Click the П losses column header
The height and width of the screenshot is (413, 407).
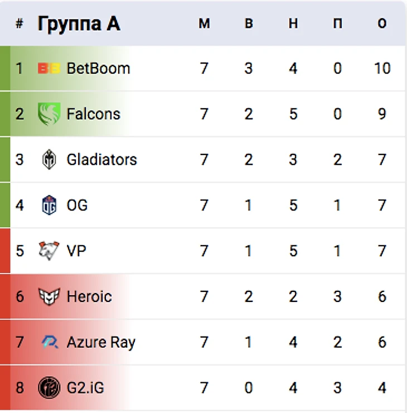(337, 24)
